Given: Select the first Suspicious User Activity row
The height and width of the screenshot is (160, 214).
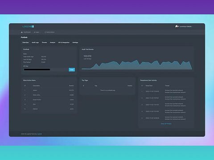Looking at the screenshot, I should pyautogui.click(x=166, y=92).
